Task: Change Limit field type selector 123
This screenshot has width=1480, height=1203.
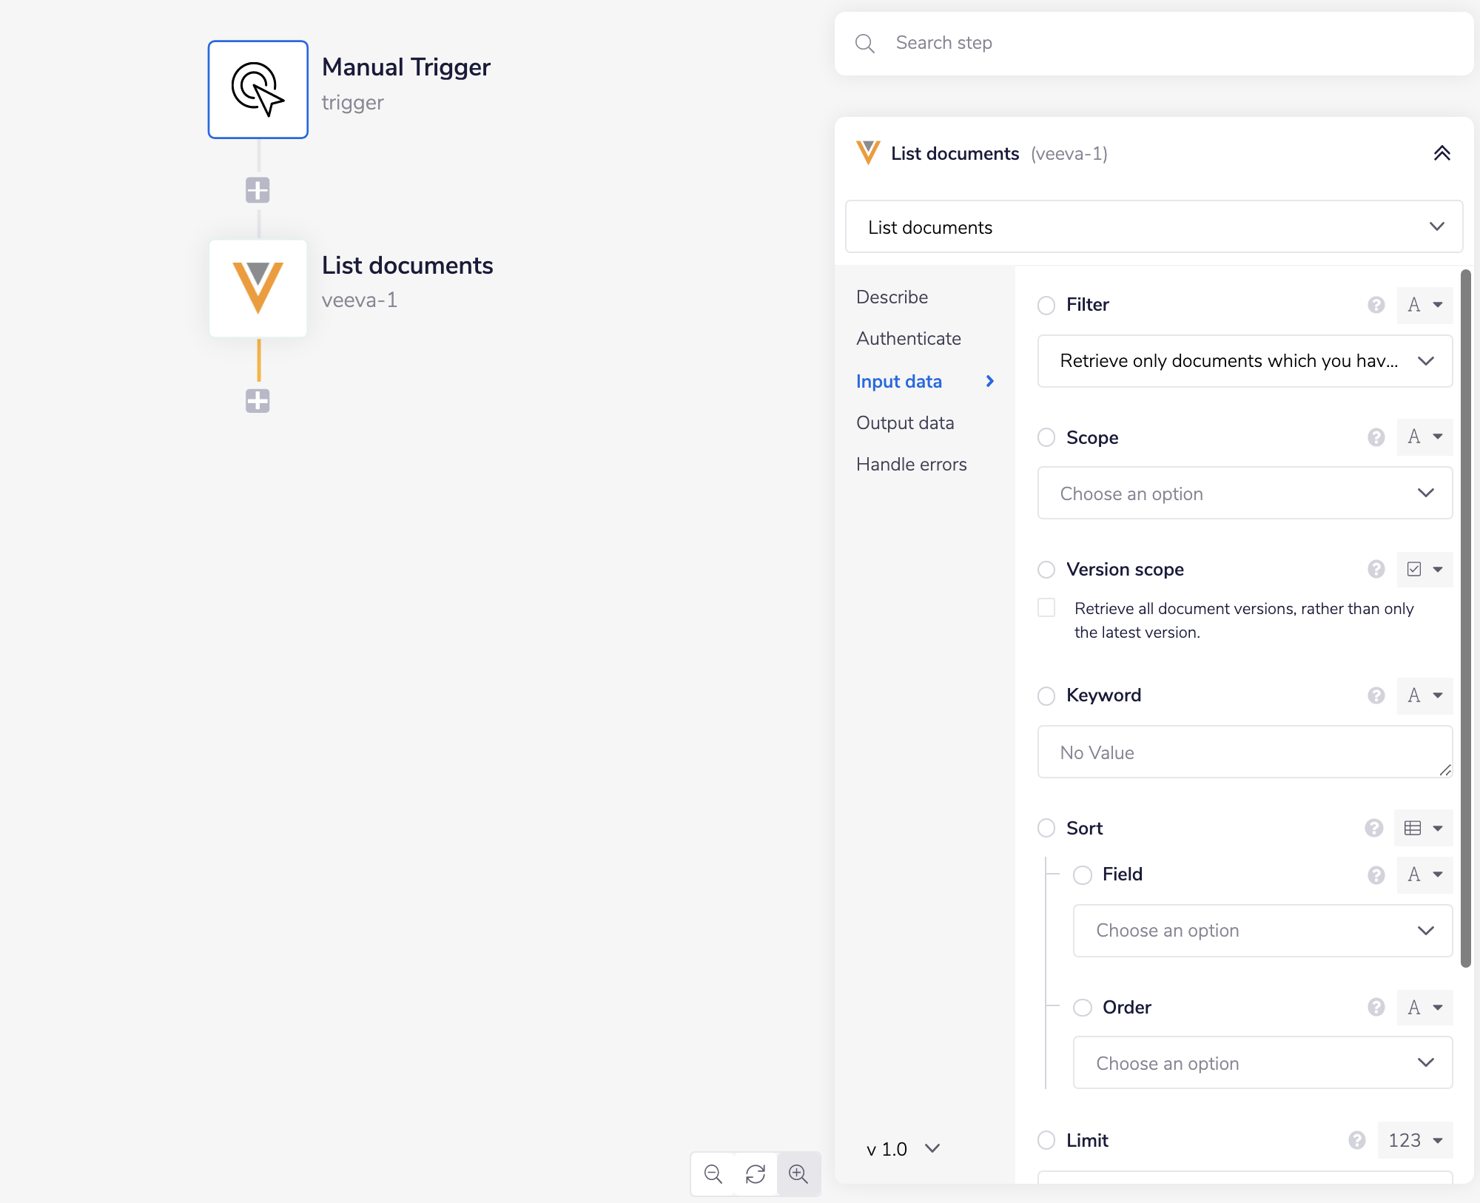Action: (1415, 1140)
